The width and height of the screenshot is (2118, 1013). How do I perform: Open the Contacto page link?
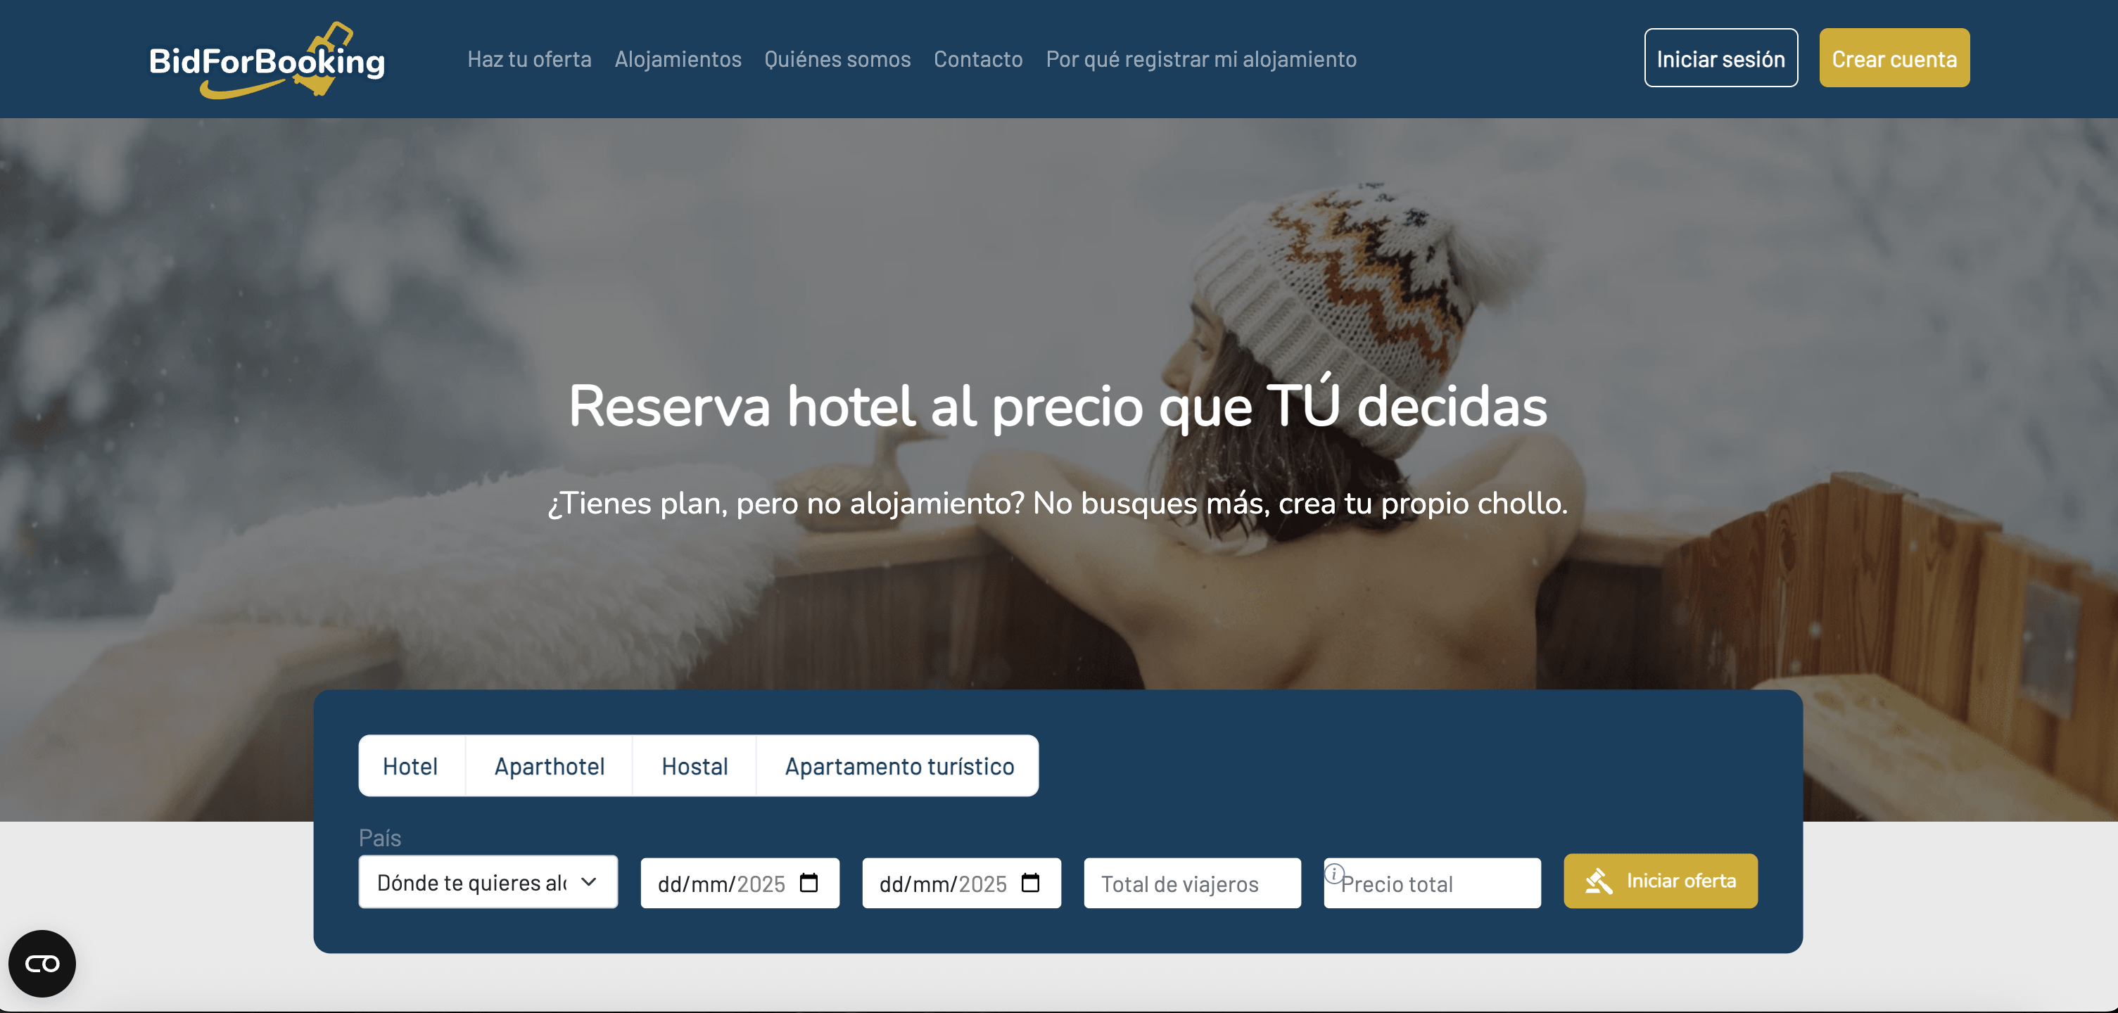977,58
